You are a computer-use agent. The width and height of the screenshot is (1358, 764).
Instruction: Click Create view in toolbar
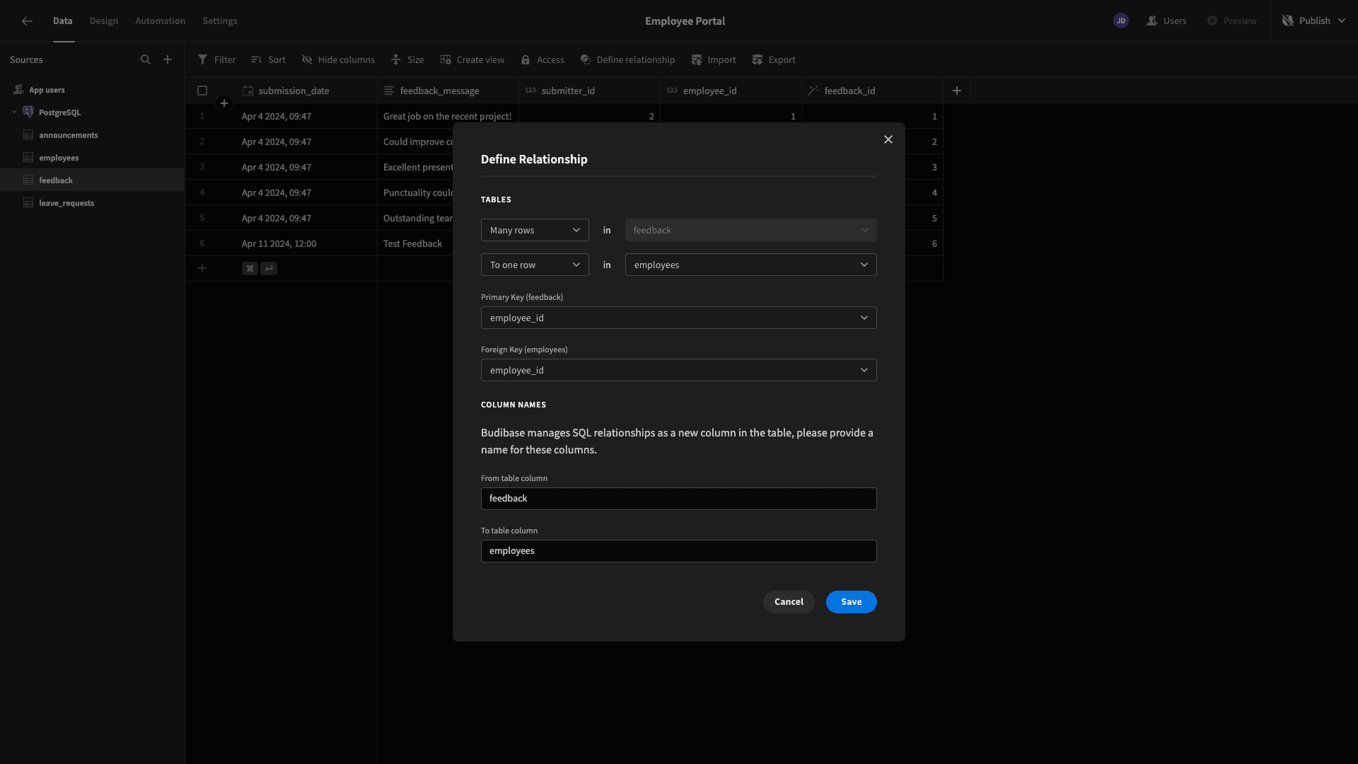tap(472, 60)
